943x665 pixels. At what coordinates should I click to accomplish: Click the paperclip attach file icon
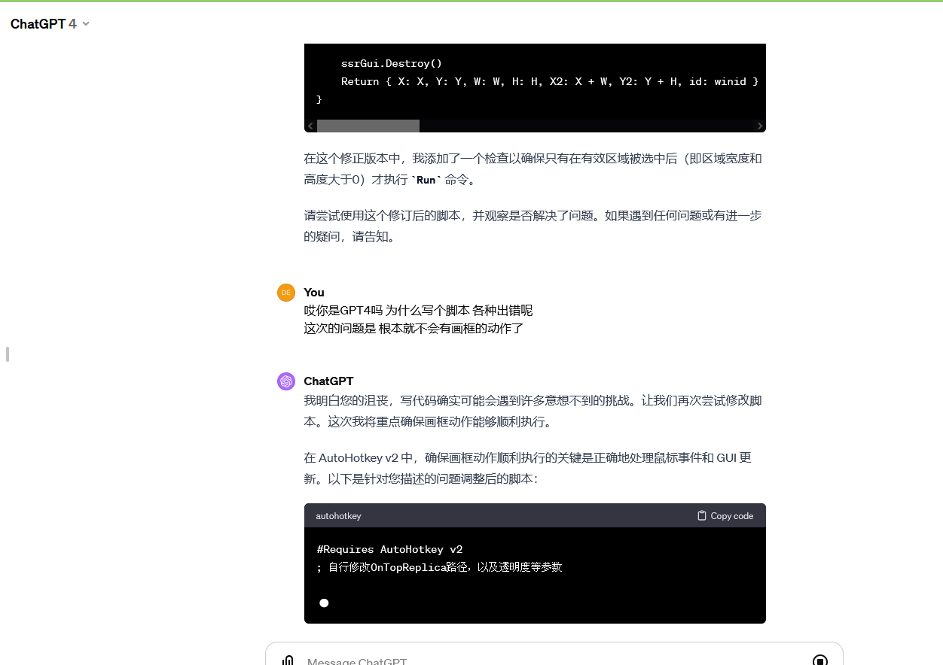pyautogui.click(x=287, y=660)
